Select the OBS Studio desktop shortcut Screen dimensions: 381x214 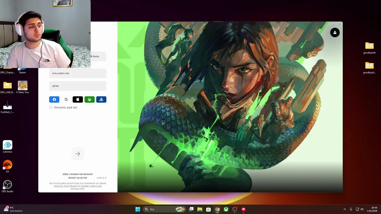(x=7, y=187)
